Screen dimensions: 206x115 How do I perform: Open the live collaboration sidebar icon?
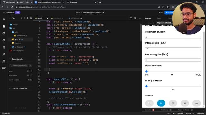pos(4,61)
